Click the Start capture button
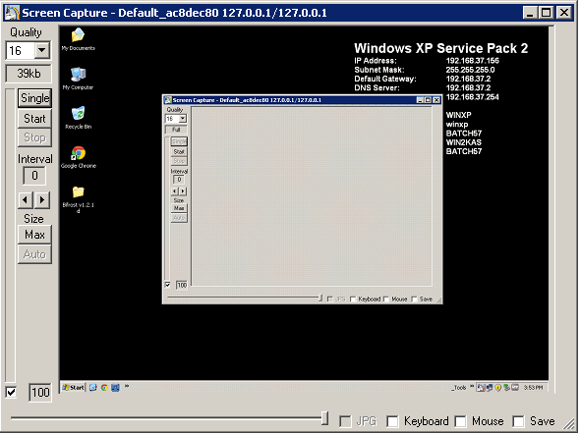This screenshot has height=434, width=580. point(34,119)
